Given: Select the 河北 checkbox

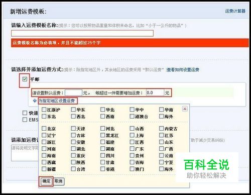Looking at the screenshot, I should click(102, 129).
